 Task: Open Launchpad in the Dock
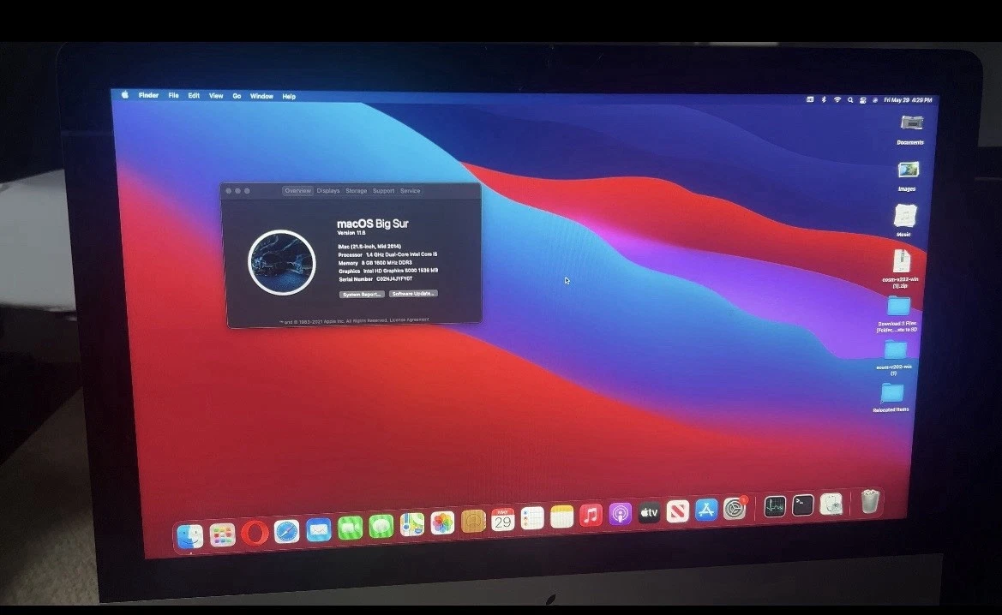click(222, 535)
